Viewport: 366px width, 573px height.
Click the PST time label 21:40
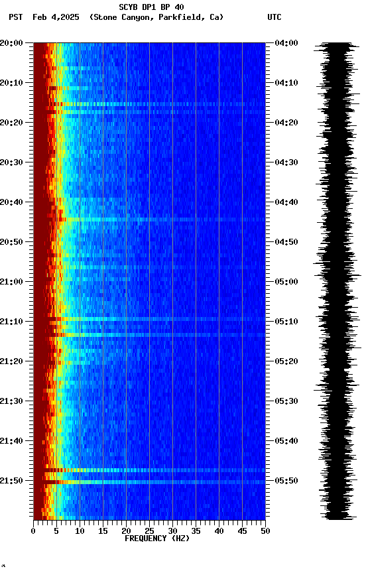coord(11,441)
